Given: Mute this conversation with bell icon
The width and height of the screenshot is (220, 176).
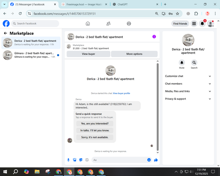Looking at the screenshot, I should (x=182, y=62).
